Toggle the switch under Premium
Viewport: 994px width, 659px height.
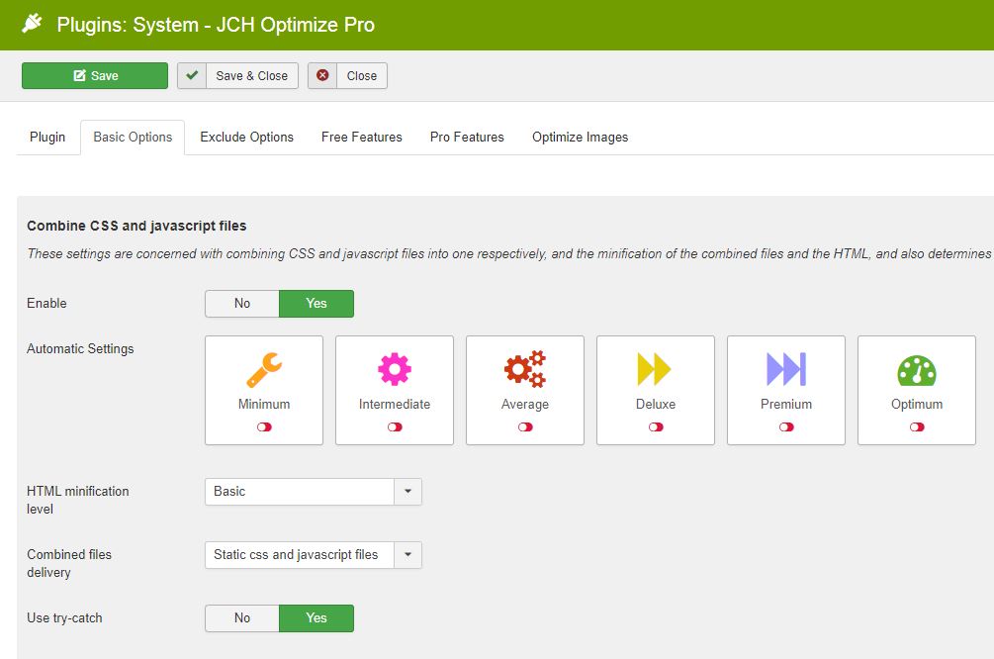pos(786,427)
